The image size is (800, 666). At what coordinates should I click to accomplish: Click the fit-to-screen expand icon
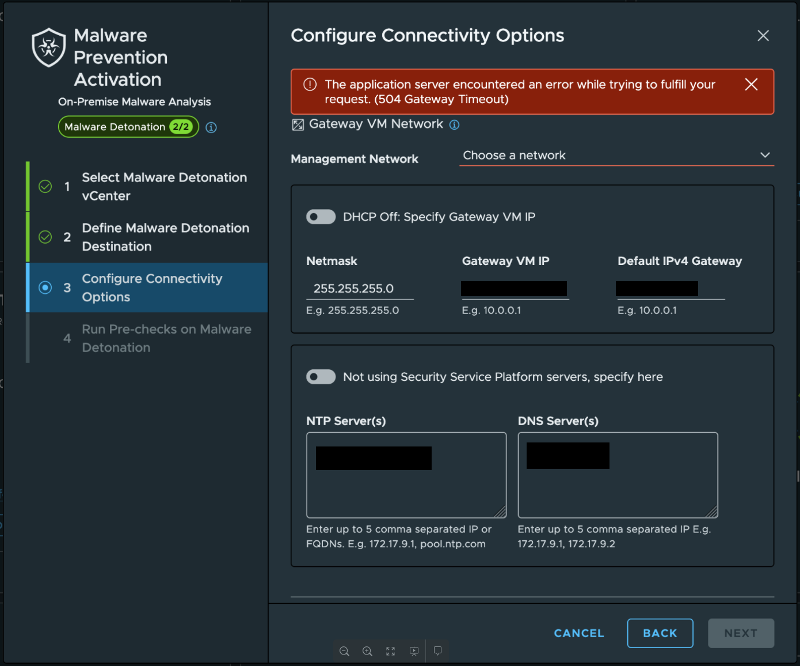pos(390,651)
